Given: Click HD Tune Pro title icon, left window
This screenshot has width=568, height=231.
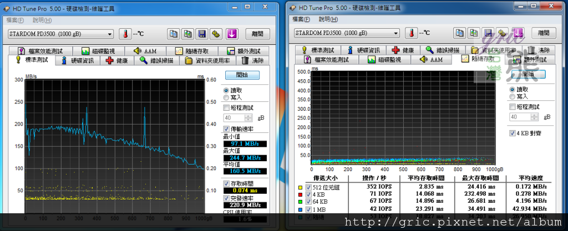Looking at the screenshot, I should (x=7, y=9).
